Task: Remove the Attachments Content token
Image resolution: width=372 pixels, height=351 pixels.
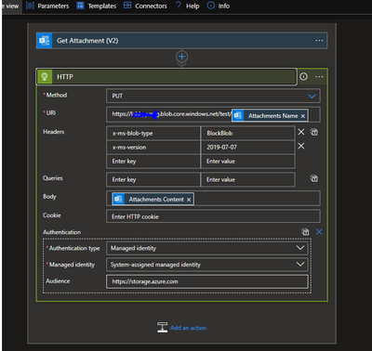Action: tap(189, 200)
